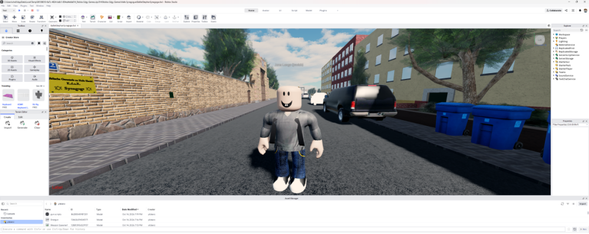Start playtest with the Play button
Viewport: 589px width, 234px height.
[19, 11]
